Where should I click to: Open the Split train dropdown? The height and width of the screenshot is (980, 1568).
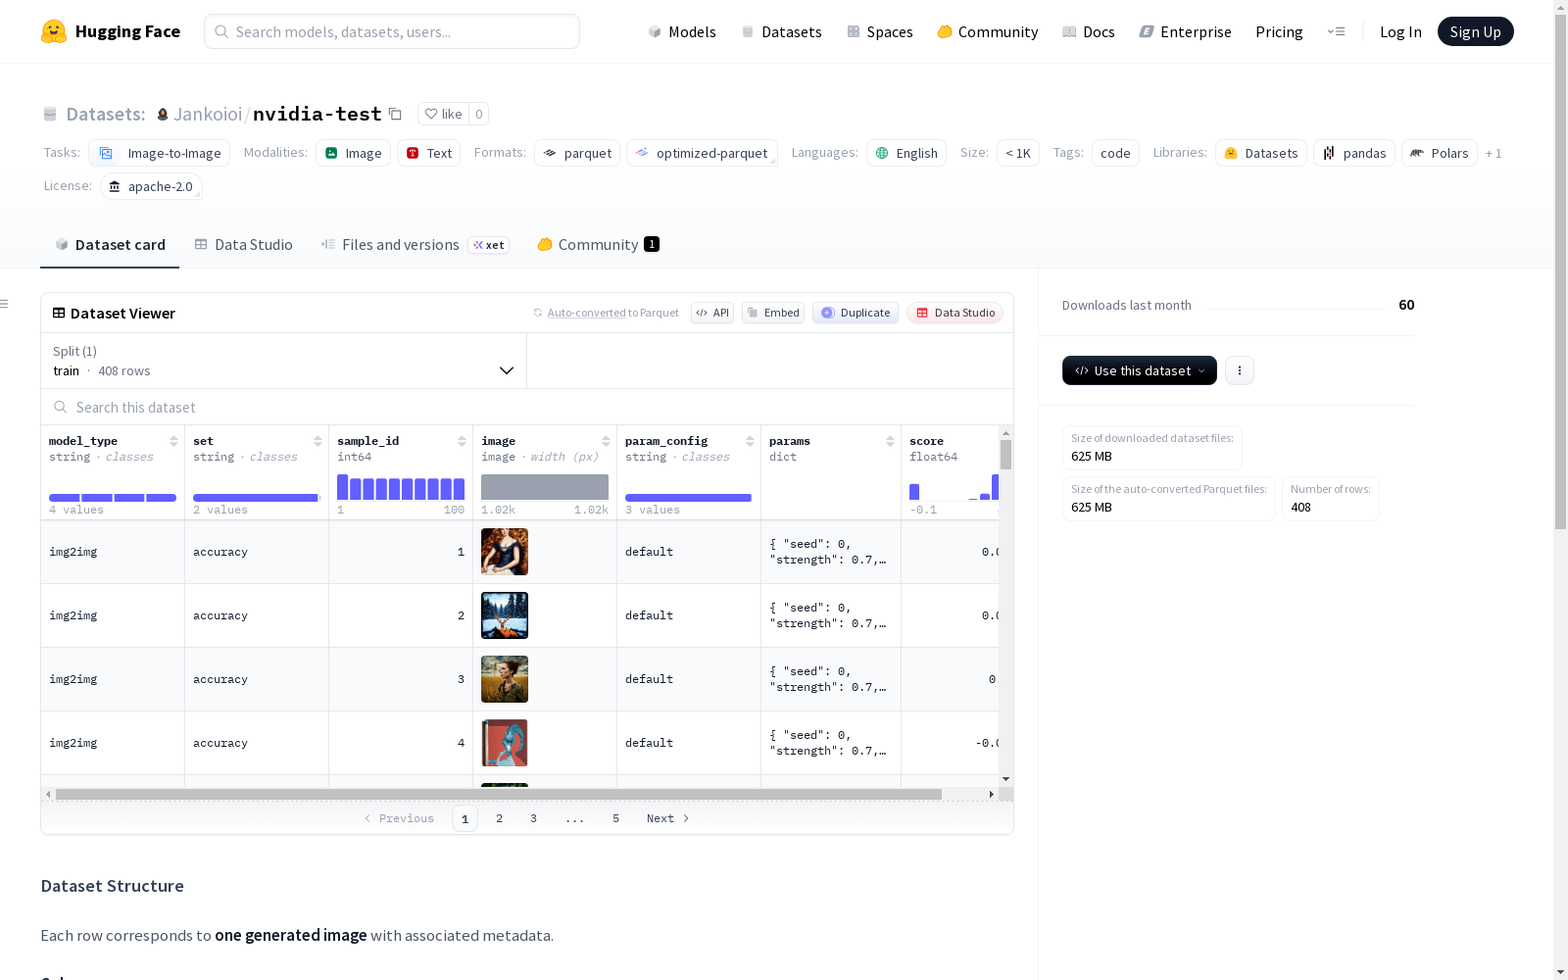tap(284, 361)
